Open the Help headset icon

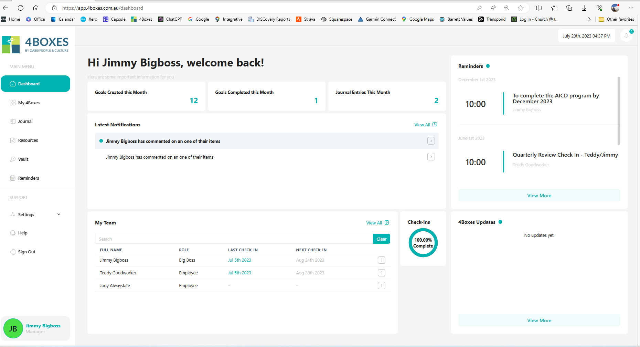tap(13, 233)
